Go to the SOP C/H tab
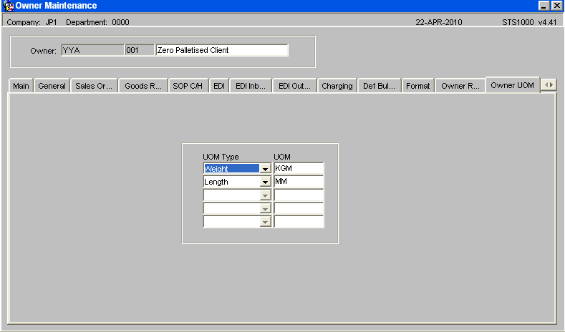Screen dimensions: 565x332 click(188, 86)
